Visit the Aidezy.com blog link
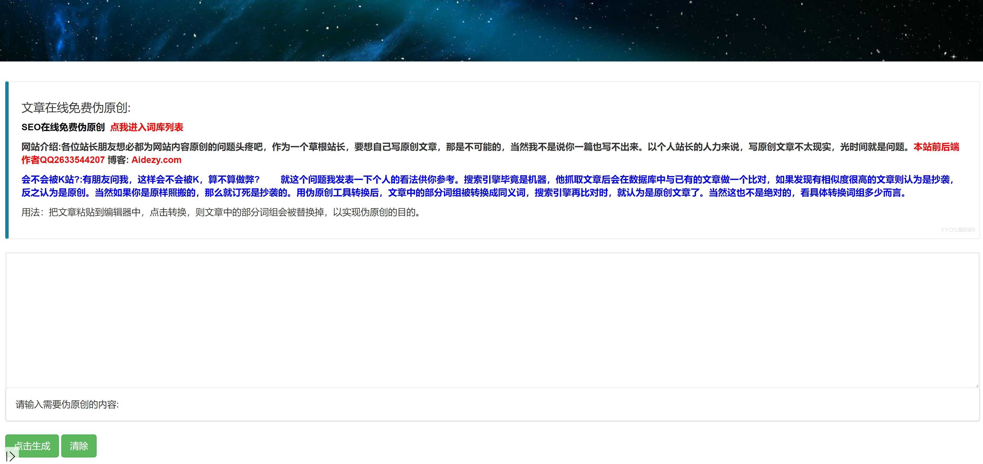The image size is (983, 464). (156, 160)
